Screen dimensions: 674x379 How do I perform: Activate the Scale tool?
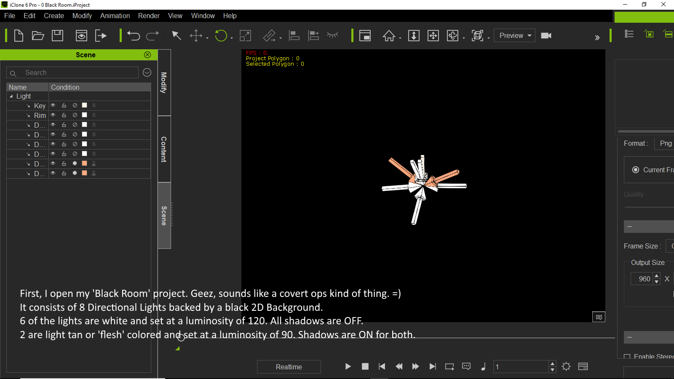[245, 36]
